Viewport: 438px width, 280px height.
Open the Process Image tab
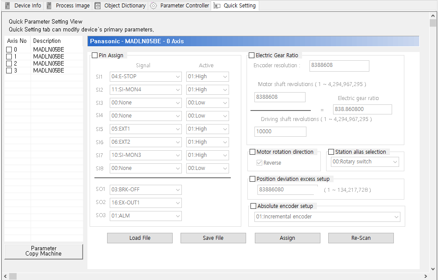[68, 6]
